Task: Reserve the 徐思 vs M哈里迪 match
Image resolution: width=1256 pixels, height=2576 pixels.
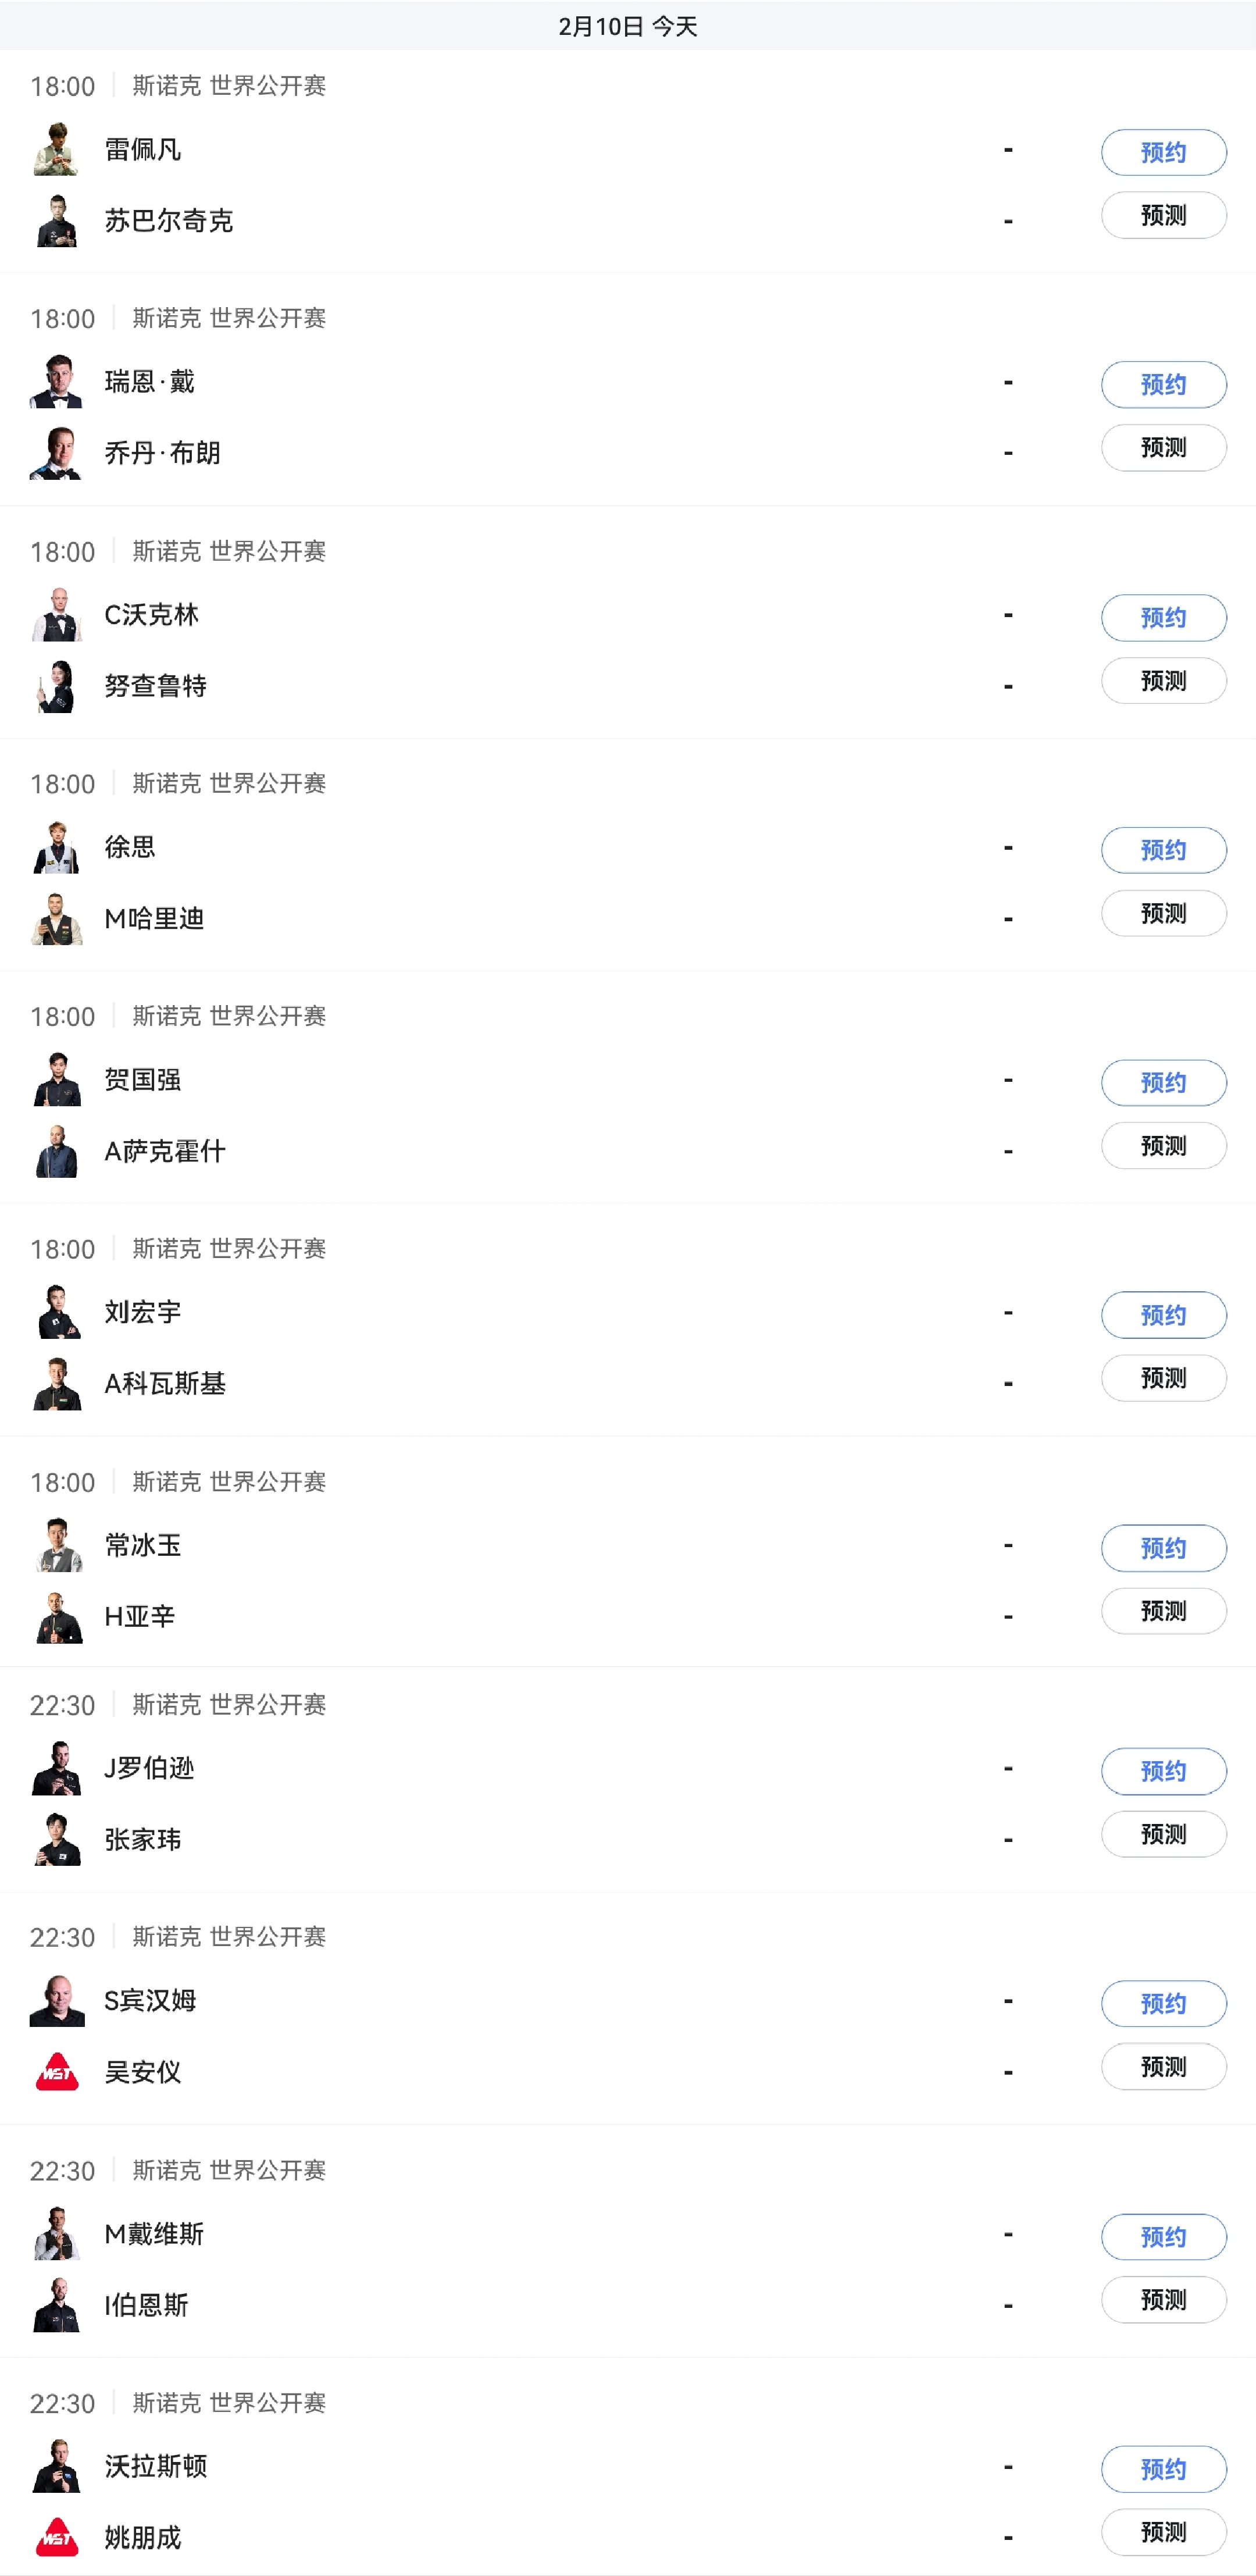Action: pos(1163,850)
